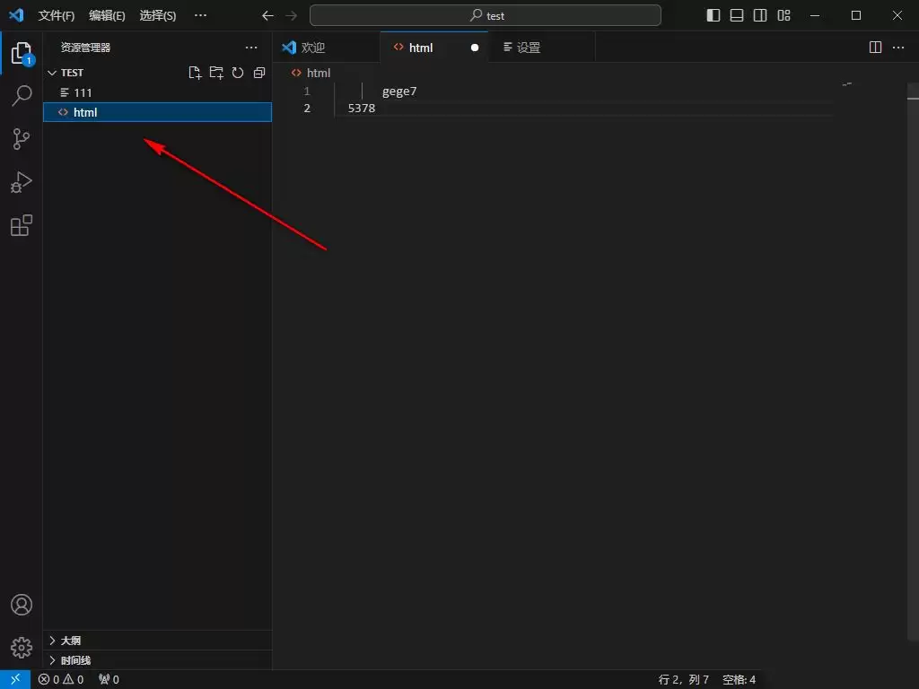This screenshot has width=919, height=689.
Task: Open the 文件(F) menu
Action: pos(56,15)
